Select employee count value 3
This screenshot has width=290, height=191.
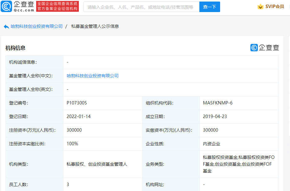click(x=68, y=184)
